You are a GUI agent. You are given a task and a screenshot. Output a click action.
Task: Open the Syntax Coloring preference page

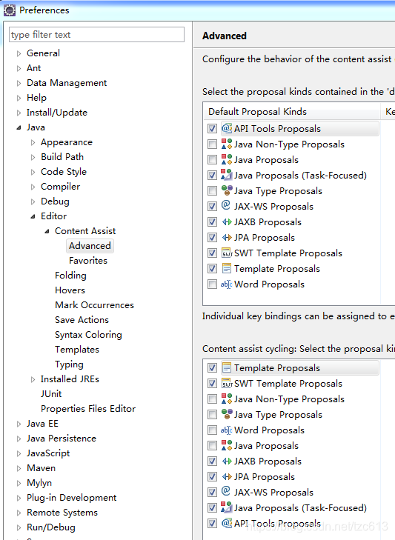tap(88, 335)
